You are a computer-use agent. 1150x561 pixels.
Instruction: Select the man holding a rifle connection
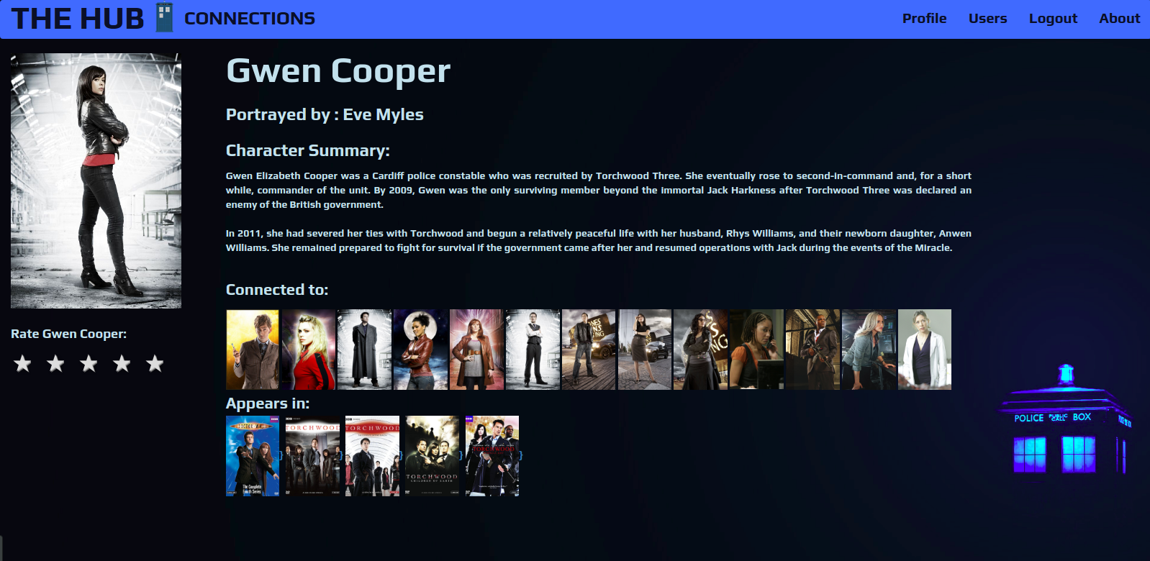(813, 350)
